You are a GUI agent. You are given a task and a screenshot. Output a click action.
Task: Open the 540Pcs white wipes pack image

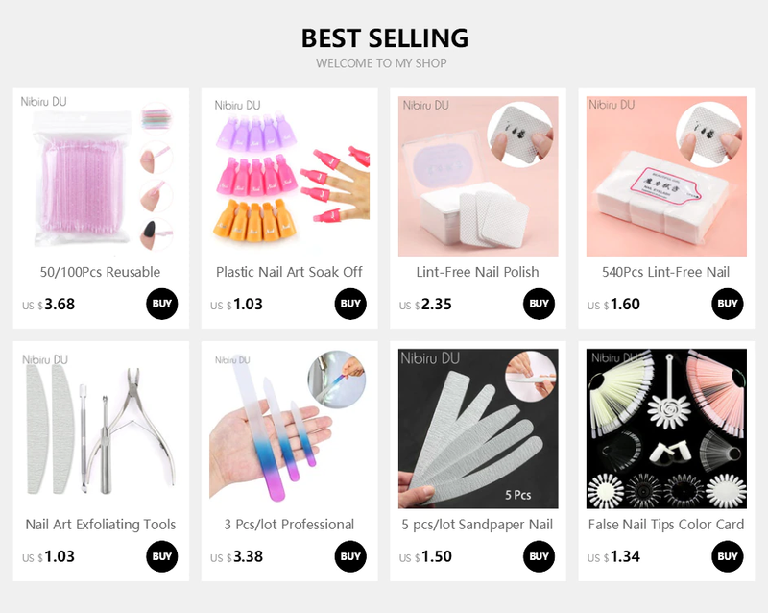tap(666, 176)
